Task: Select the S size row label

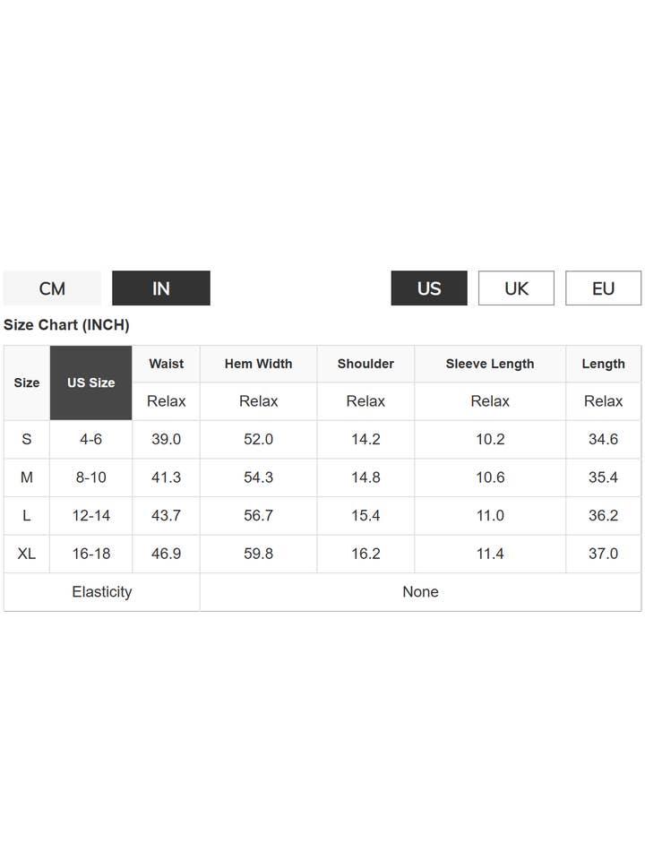Action: [x=27, y=440]
